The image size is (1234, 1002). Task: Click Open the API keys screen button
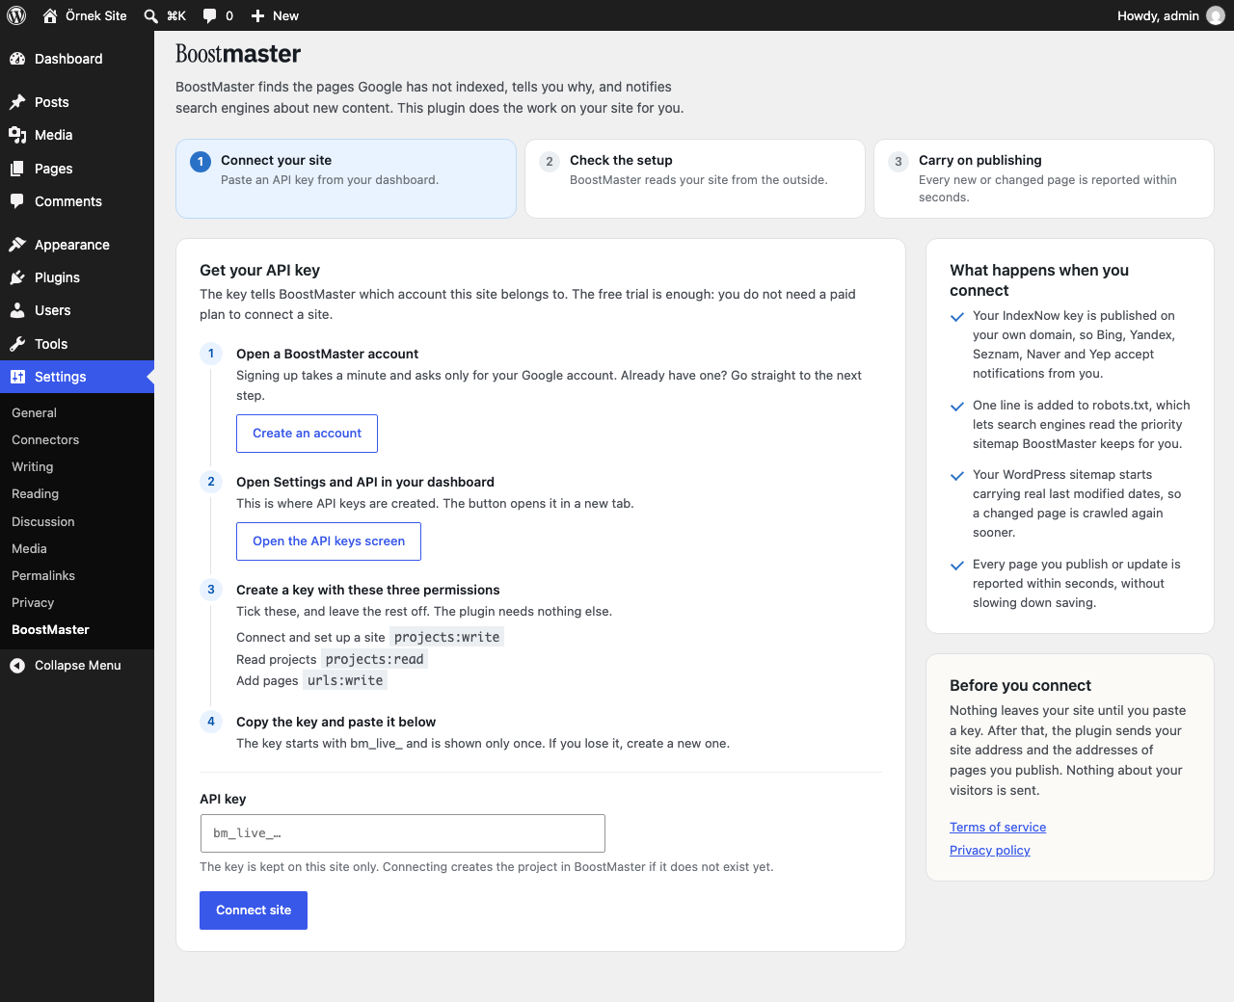(x=329, y=541)
